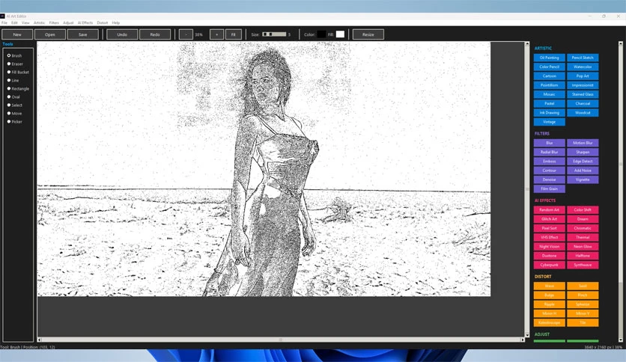Click the Redo button
The height and width of the screenshot is (362, 626).
155,34
